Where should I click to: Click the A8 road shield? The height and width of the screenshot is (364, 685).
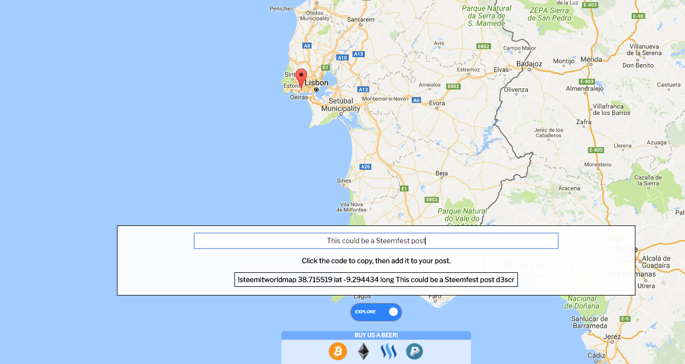coord(307,46)
